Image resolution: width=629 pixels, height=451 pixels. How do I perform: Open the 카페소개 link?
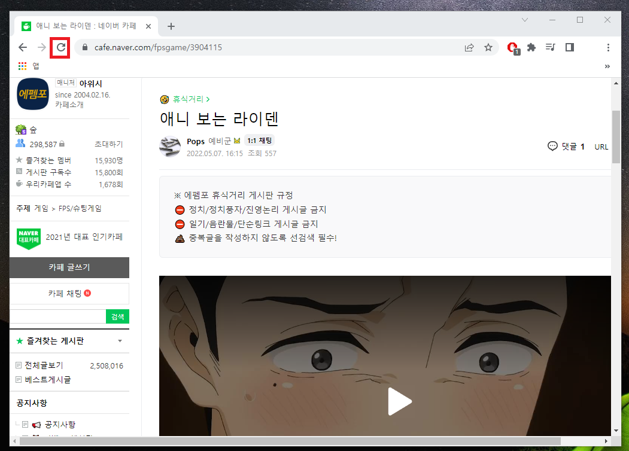coord(69,105)
